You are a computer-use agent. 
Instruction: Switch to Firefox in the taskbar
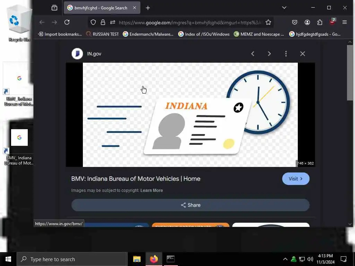[x=154, y=259]
